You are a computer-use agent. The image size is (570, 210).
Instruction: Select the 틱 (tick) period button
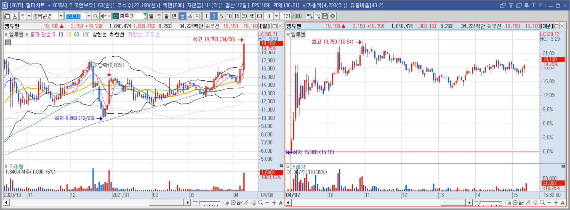(x=198, y=16)
